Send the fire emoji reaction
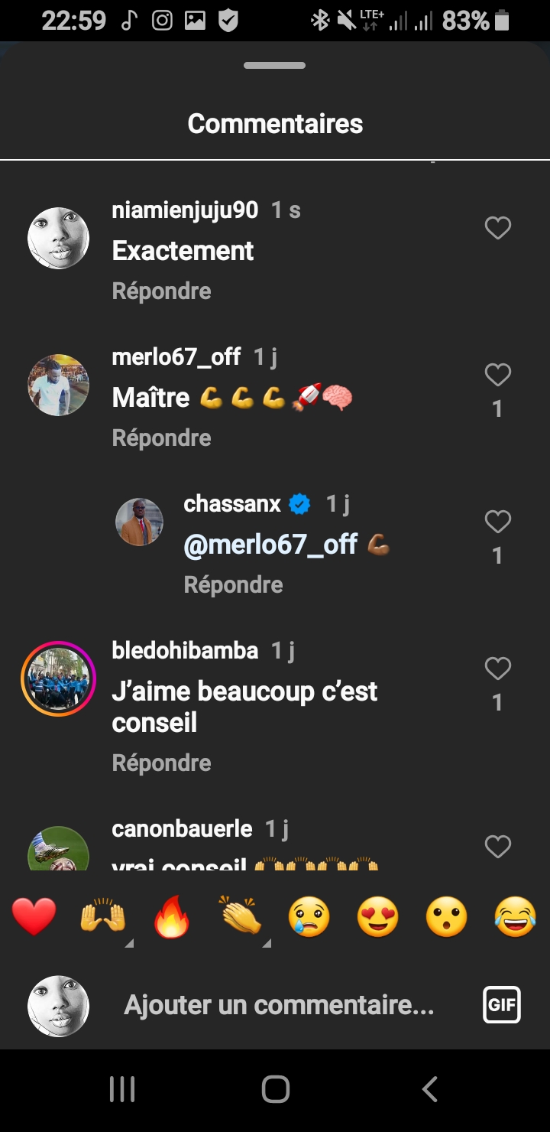The image size is (550, 1132). (x=171, y=917)
